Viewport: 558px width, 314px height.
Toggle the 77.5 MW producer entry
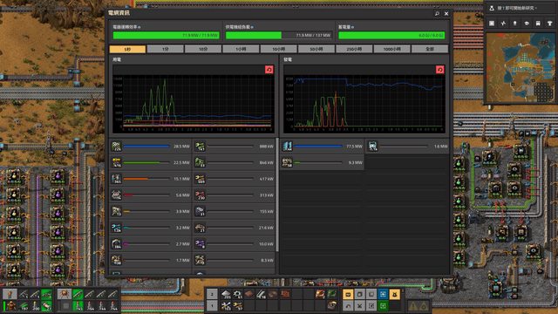[x=323, y=147]
